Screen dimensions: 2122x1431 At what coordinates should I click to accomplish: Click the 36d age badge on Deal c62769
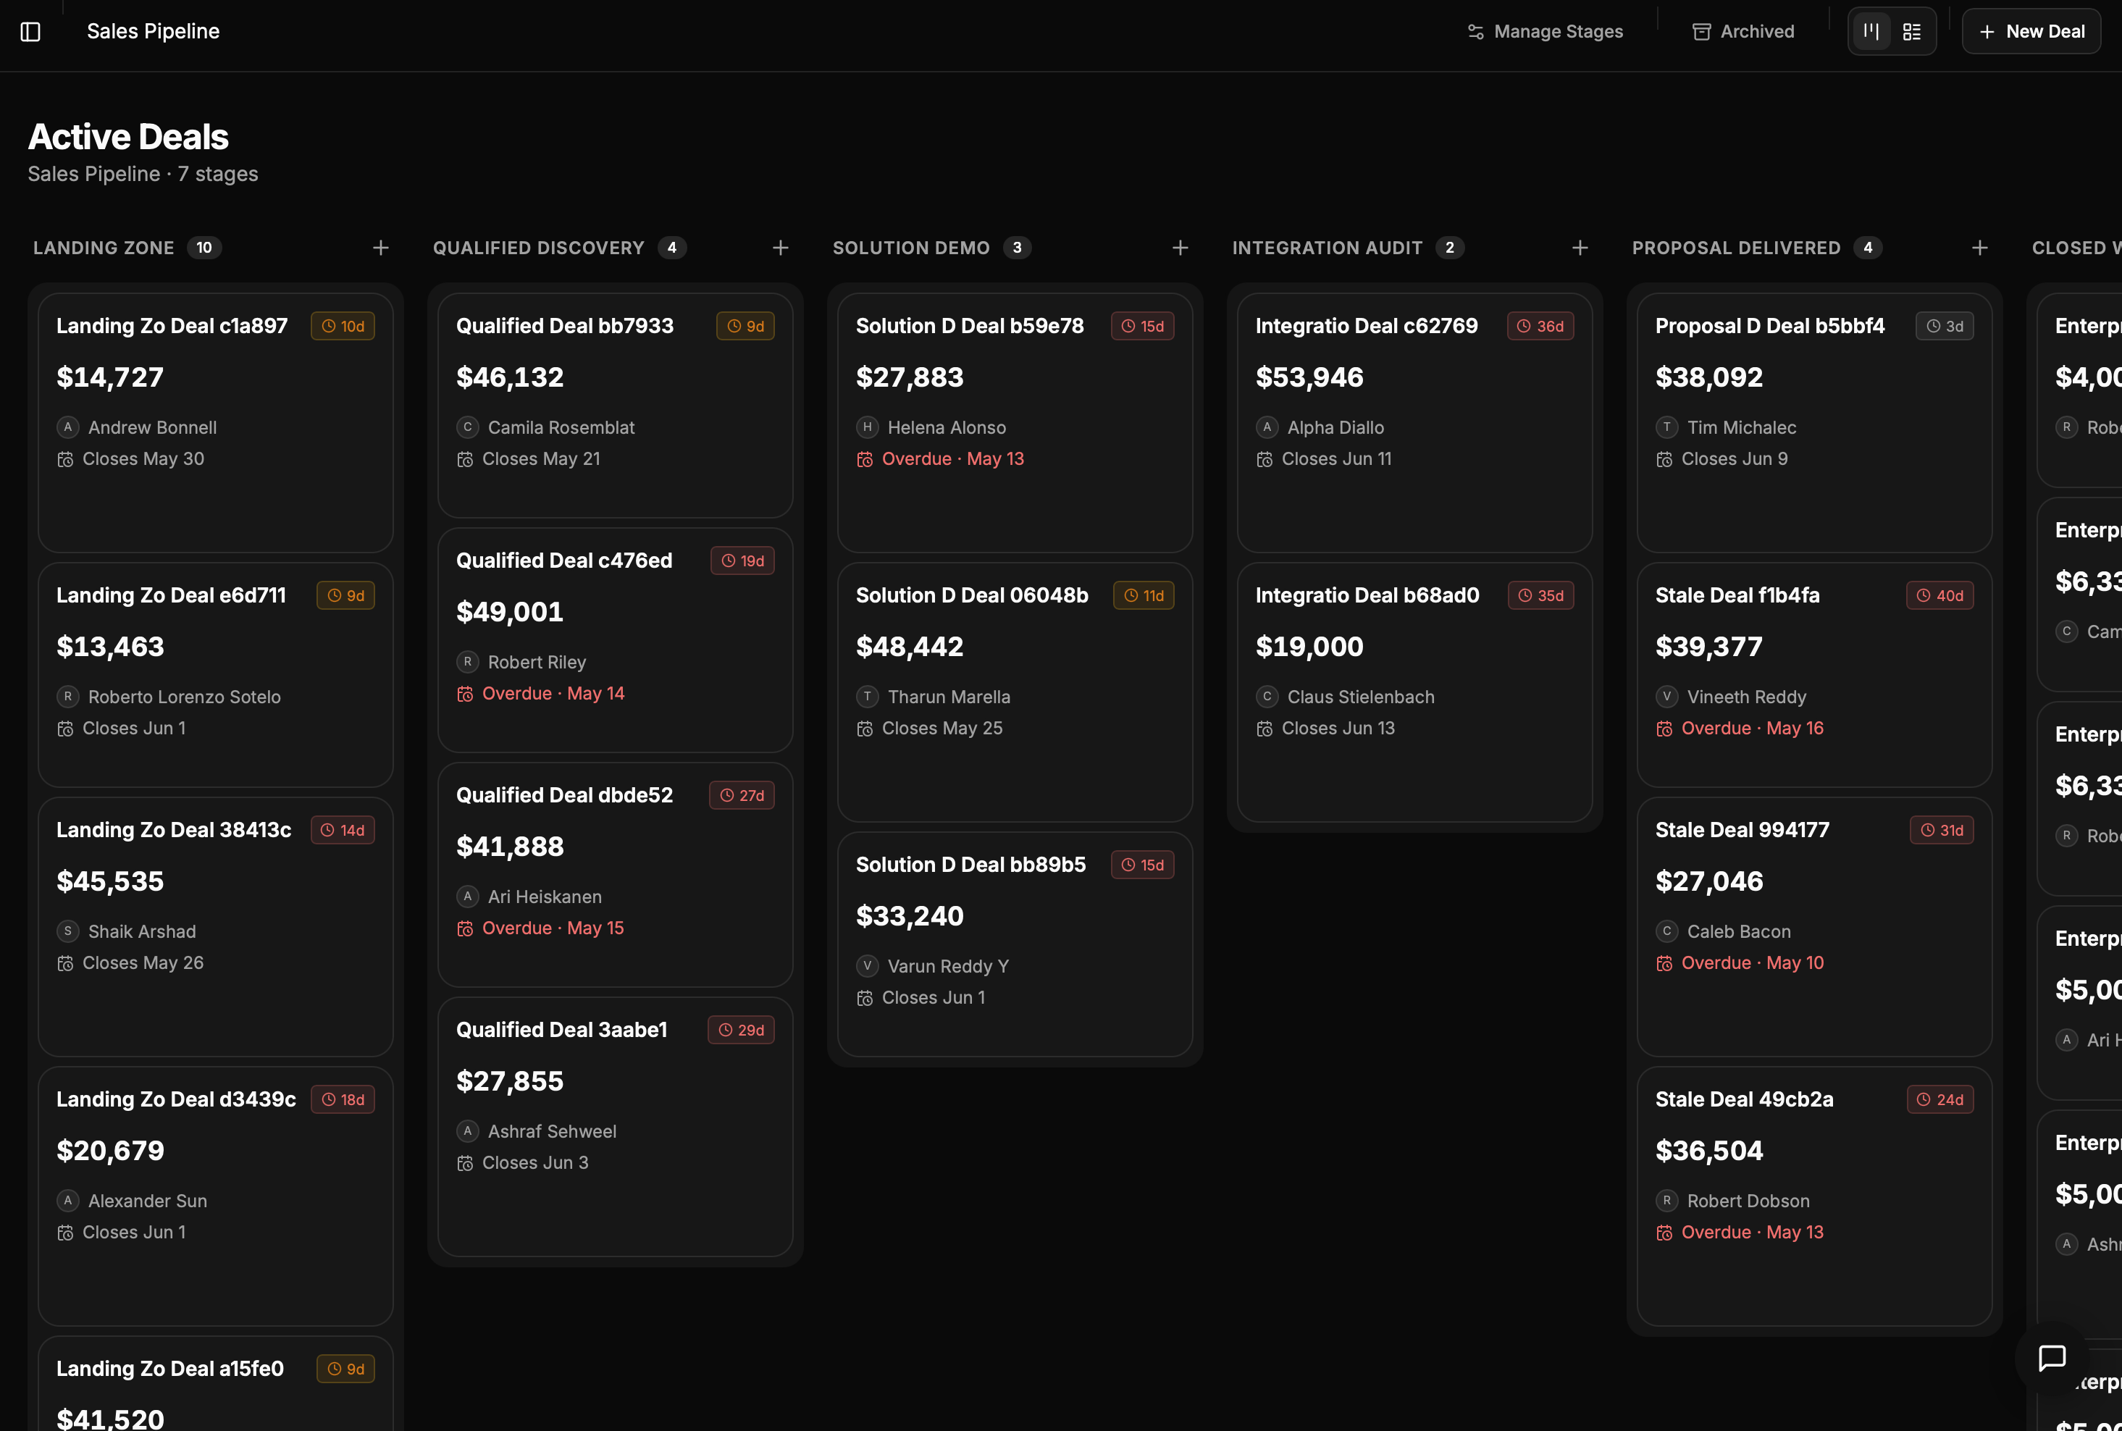[1540, 327]
